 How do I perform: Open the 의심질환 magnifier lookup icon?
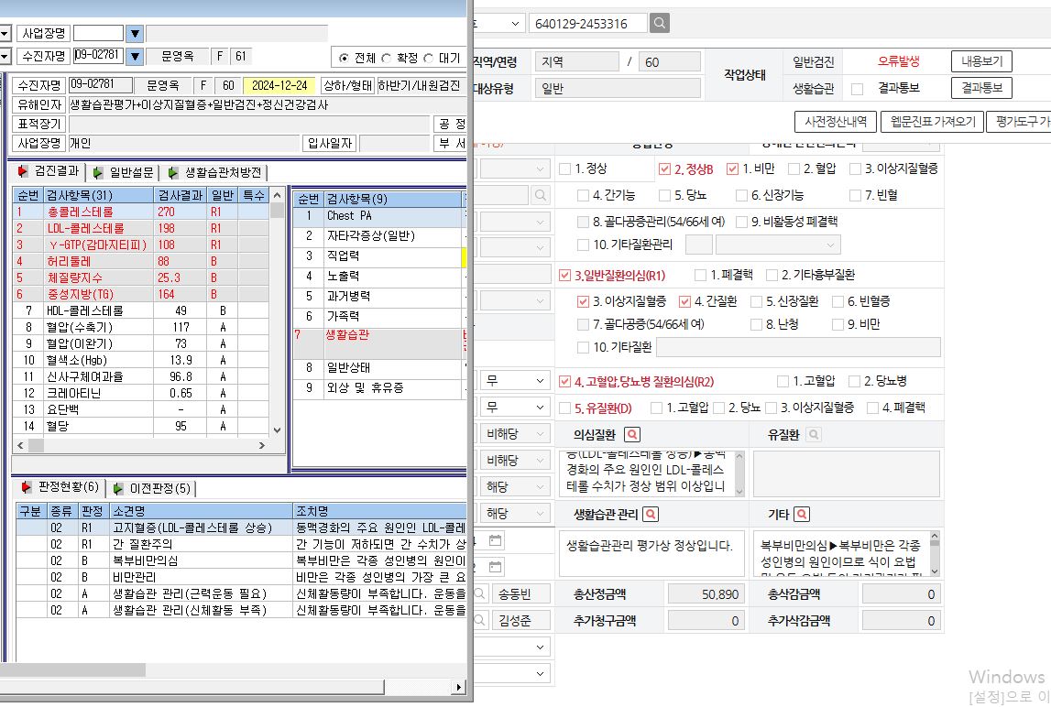pos(632,434)
